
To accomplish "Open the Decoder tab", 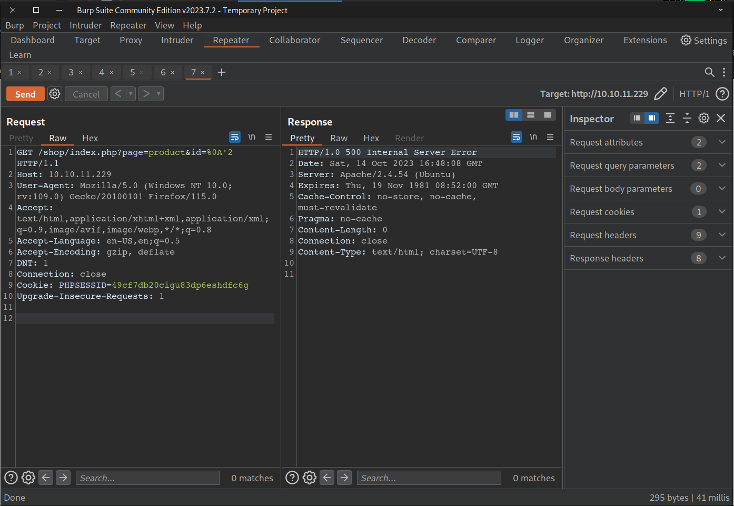I will click(x=419, y=40).
